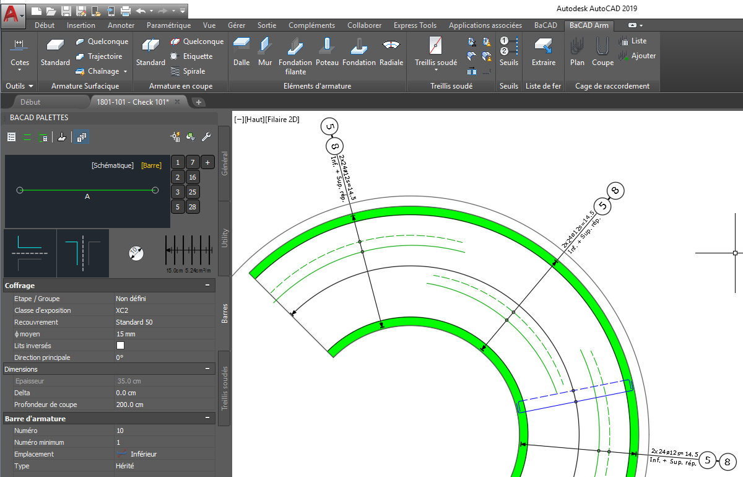Image resolution: width=743 pixels, height=477 pixels.
Task: Toggle the Lits inversés checkbox
Action: (120, 346)
